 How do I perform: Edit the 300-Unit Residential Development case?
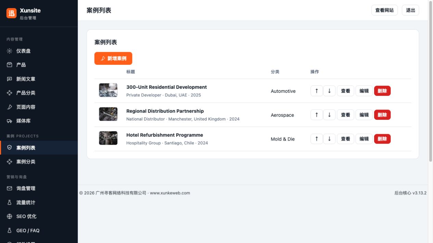[x=364, y=91]
